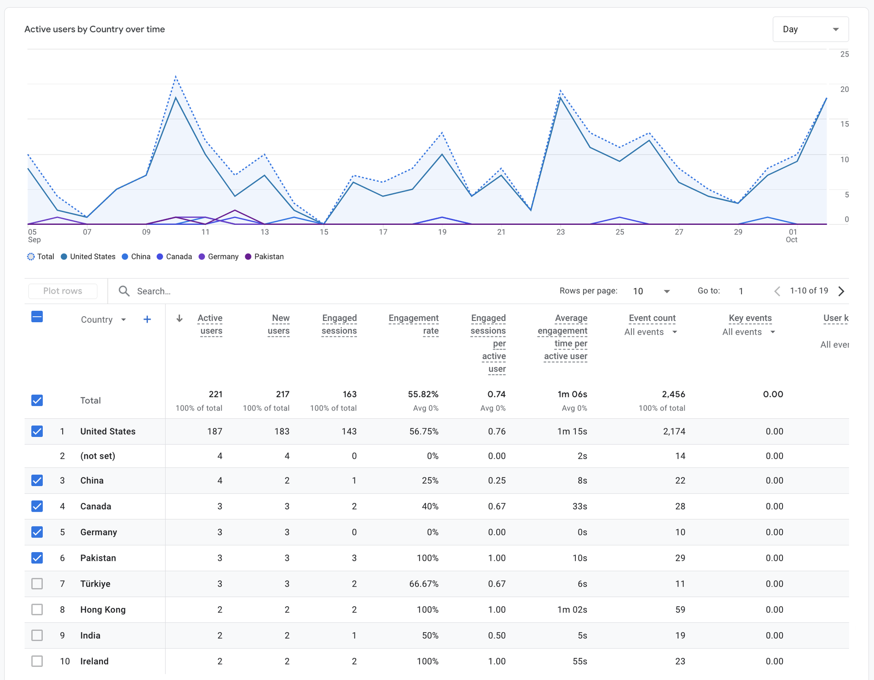Click the United States legend dot

(64, 257)
